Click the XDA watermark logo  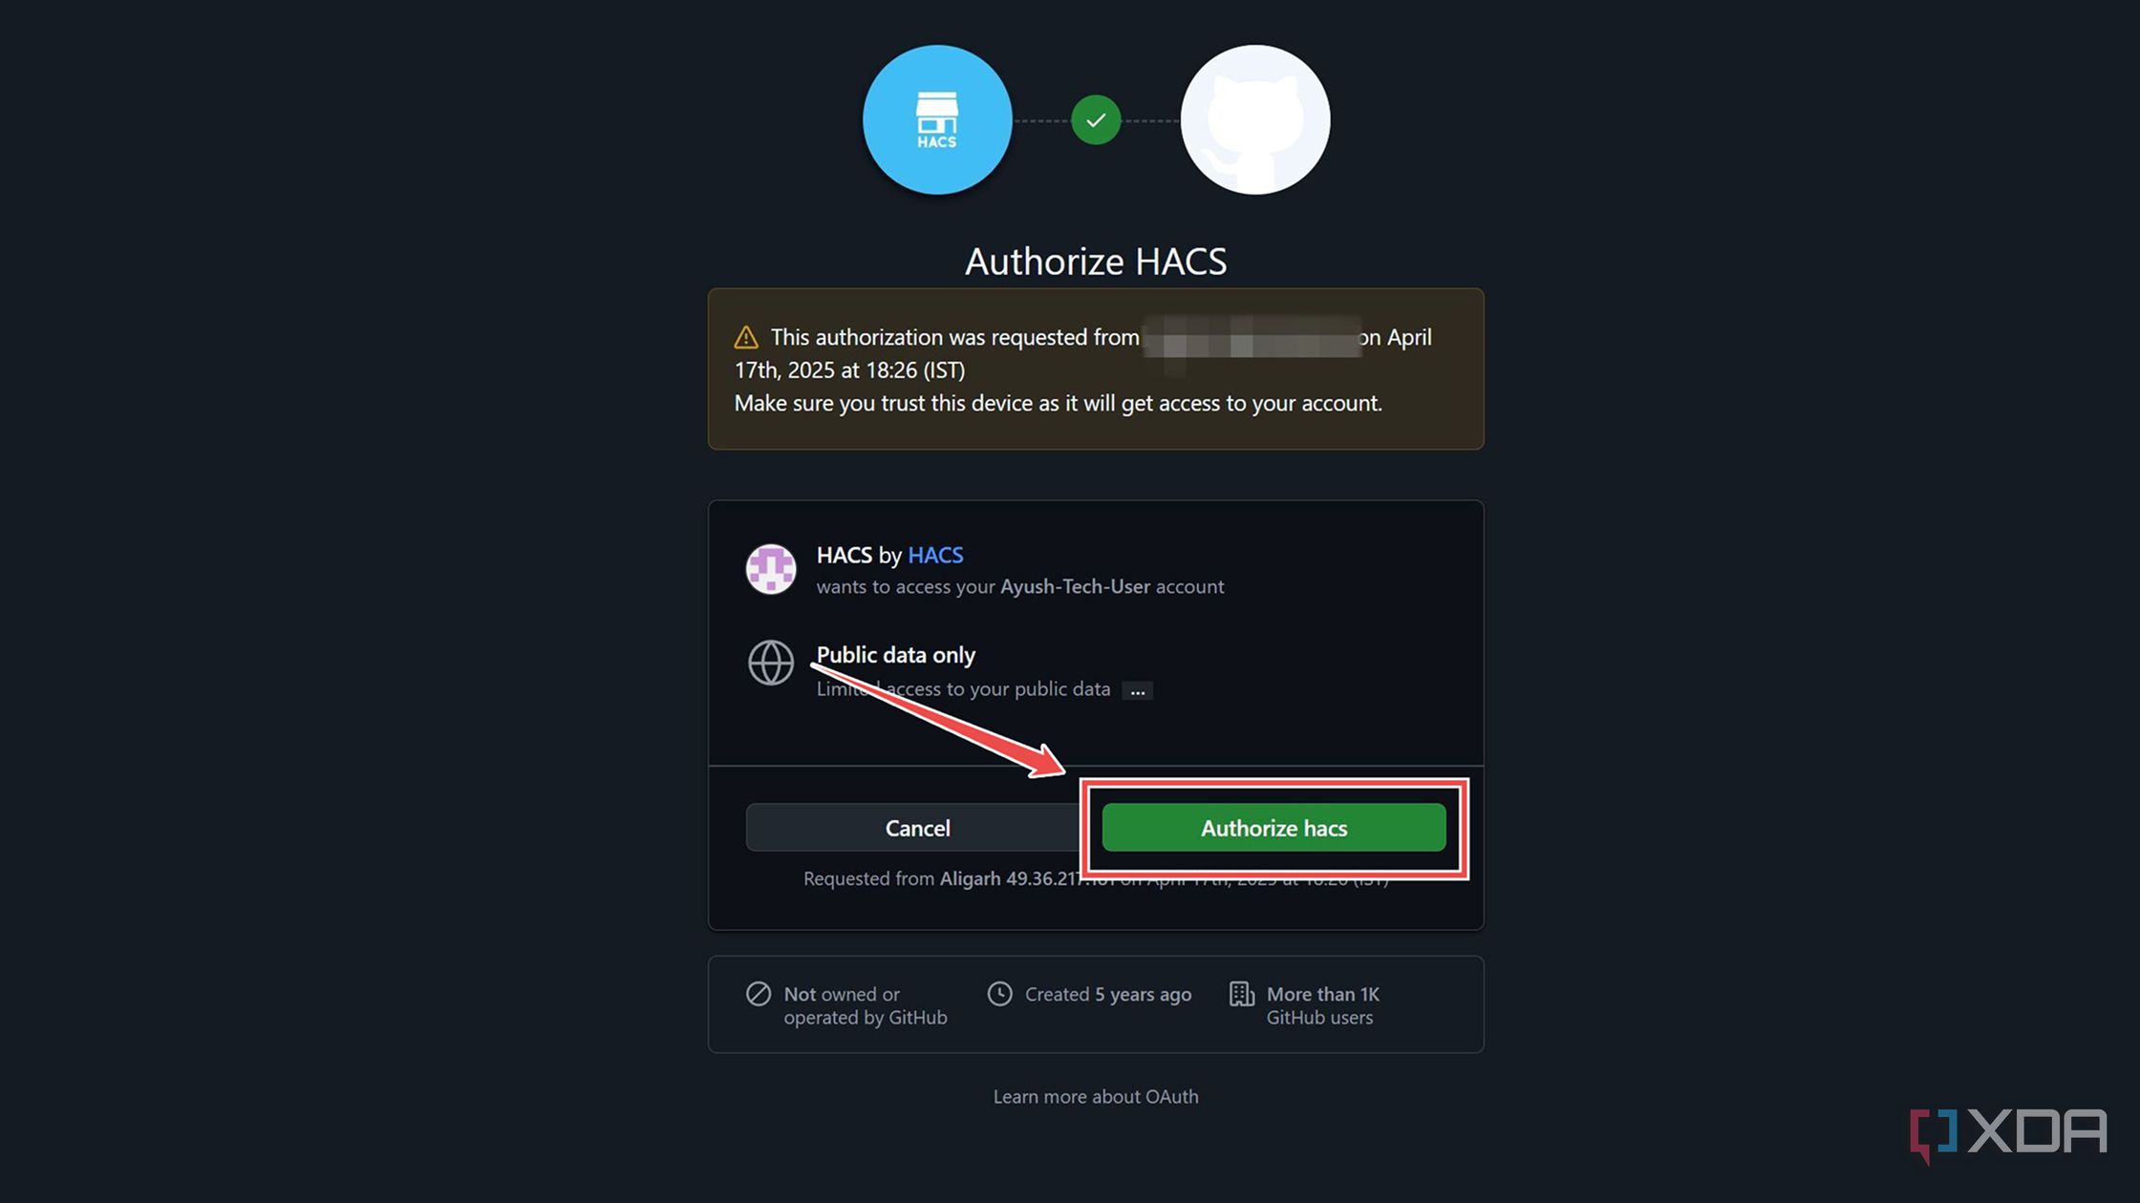(2008, 1134)
